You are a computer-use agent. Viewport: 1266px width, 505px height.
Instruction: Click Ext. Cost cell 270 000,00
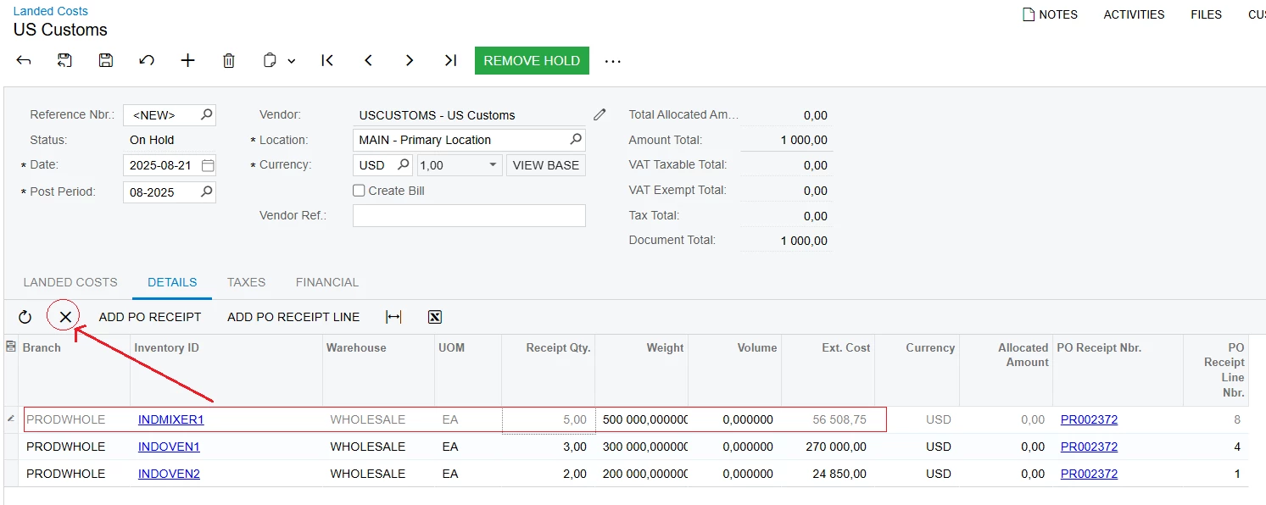click(x=828, y=447)
